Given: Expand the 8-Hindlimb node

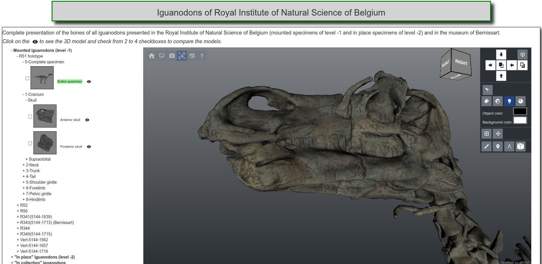Looking at the screenshot, I should pos(34,200).
